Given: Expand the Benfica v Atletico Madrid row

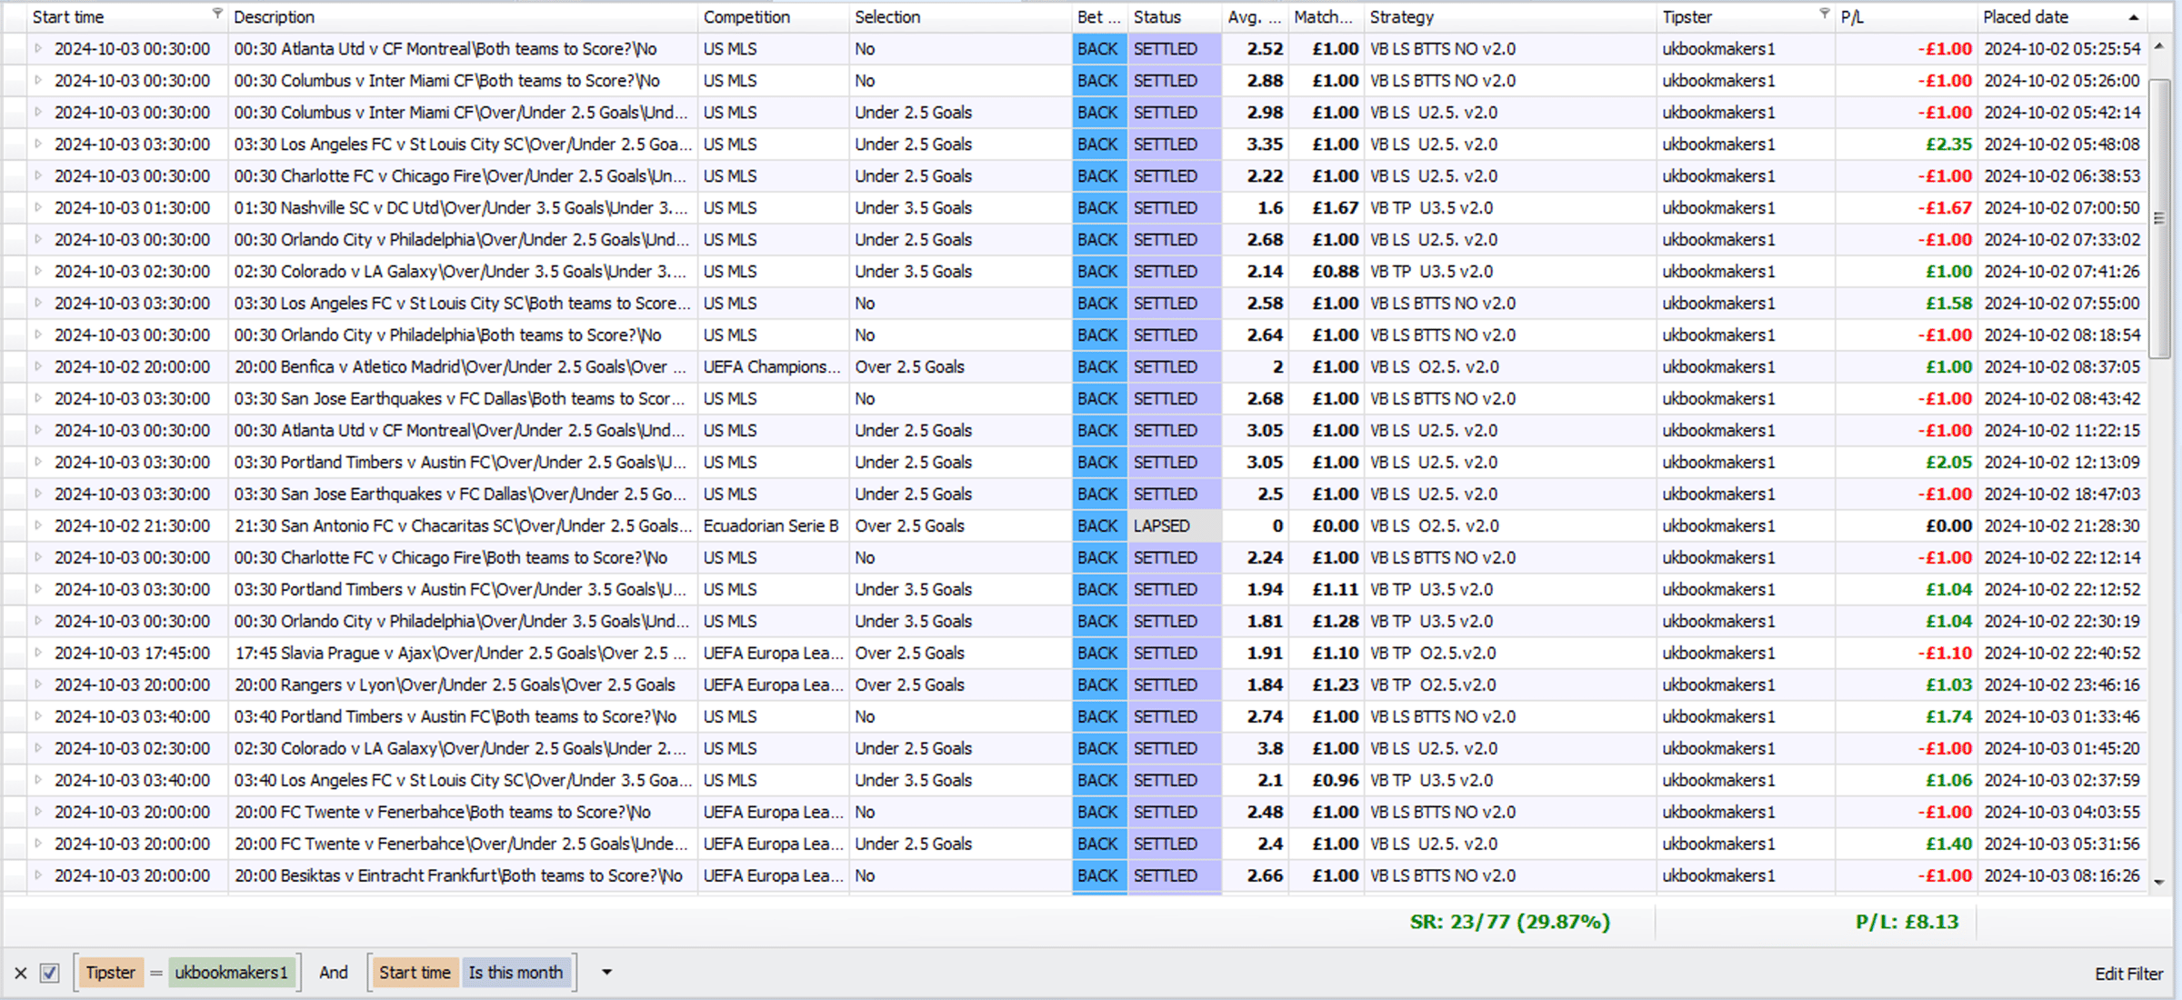Looking at the screenshot, I should pos(38,366).
